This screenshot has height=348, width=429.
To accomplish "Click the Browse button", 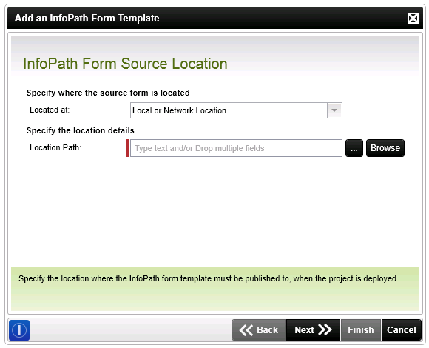I will point(385,148).
